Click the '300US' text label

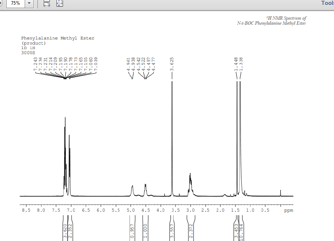(x=27, y=52)
